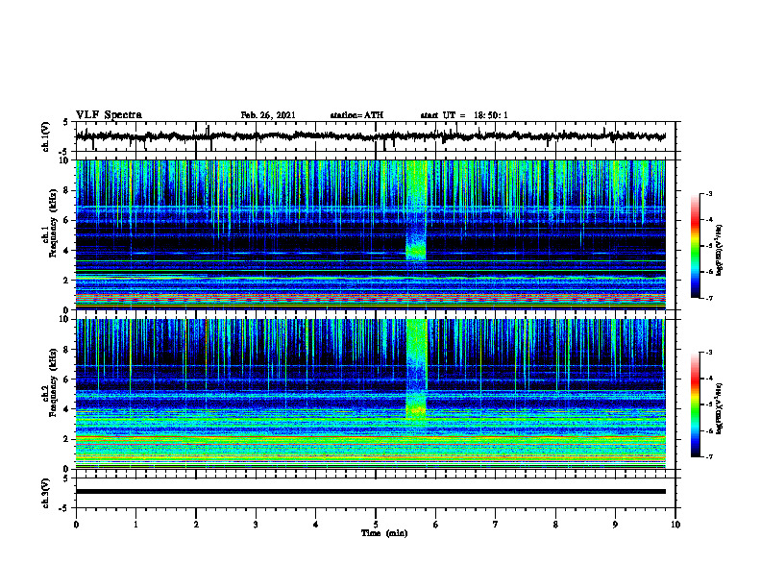Click the "8" kHz tick of ch.1 spectrogram
The image size is (761, 588).
(66, 190)
